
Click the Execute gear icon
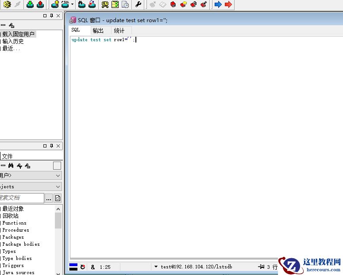click(x=7, y=4)
